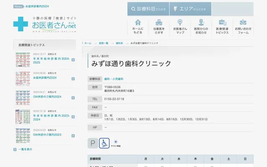Select the 診療科目 search tab
The height and width of the screenshot is (167, 267).
tap(149, 9)
